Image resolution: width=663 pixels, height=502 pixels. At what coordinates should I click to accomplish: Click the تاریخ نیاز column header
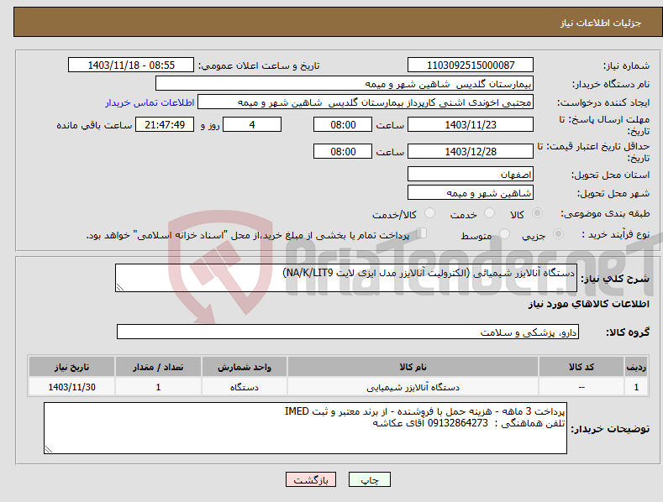72,367
